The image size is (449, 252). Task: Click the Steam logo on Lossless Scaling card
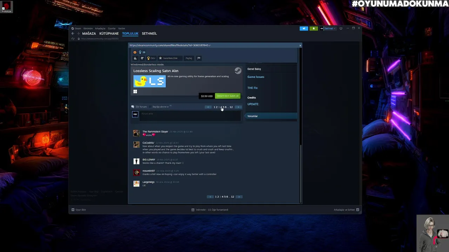238,71
